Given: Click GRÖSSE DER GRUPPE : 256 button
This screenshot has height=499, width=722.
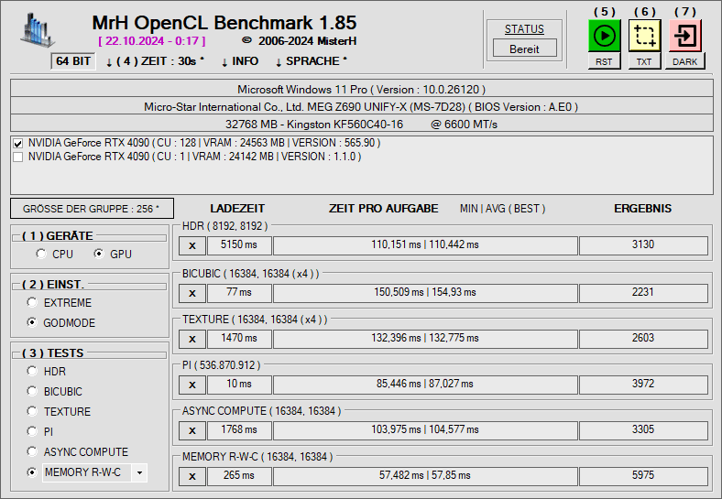Looking at the screenshot, I should [x=93, y=209].
